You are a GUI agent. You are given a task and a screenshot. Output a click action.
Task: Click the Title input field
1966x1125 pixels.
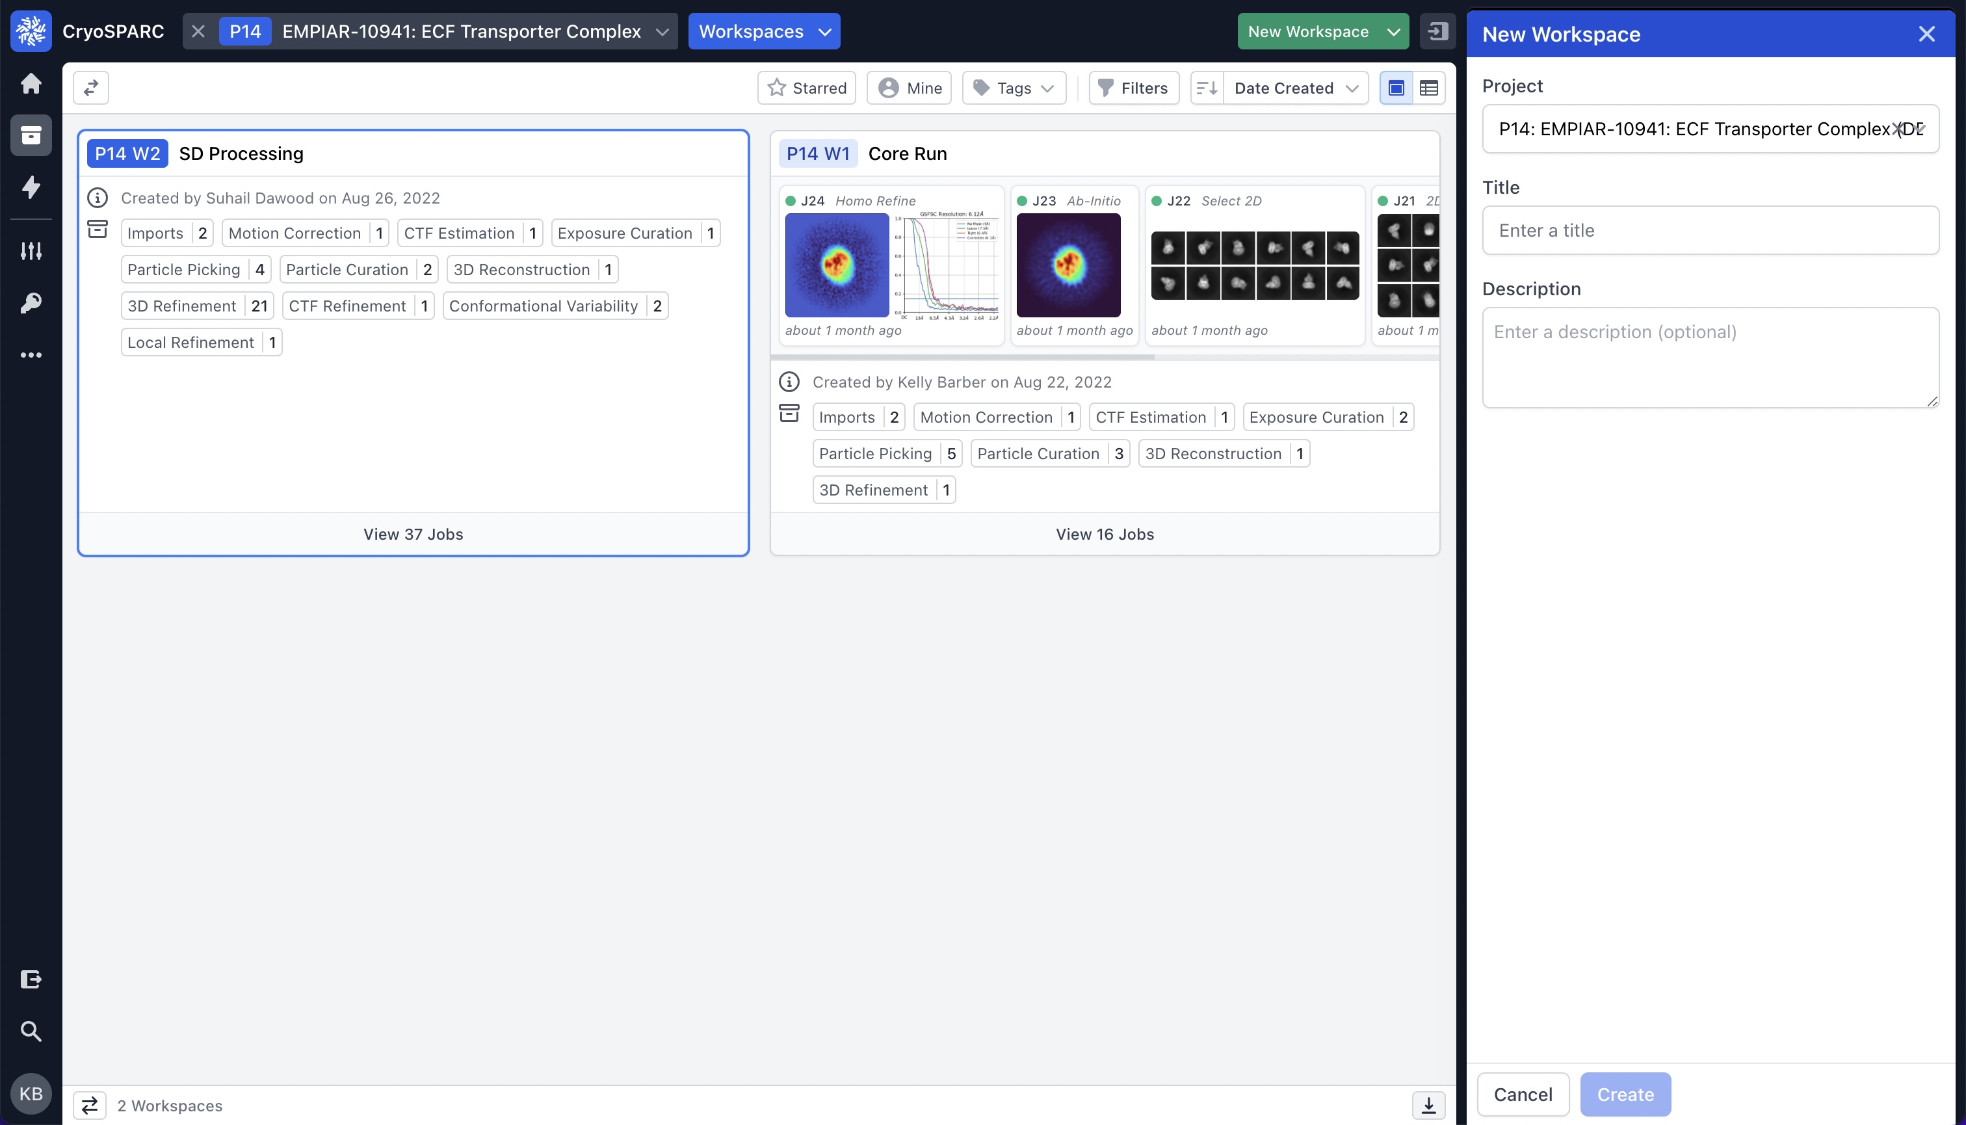pos(1710,230)
